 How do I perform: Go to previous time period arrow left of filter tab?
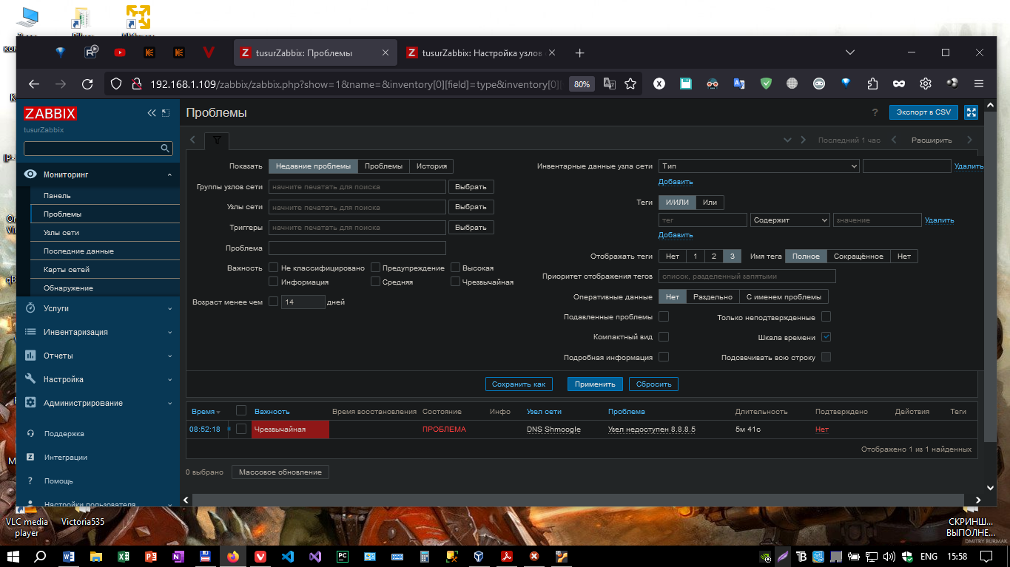(x=192, y=140)
